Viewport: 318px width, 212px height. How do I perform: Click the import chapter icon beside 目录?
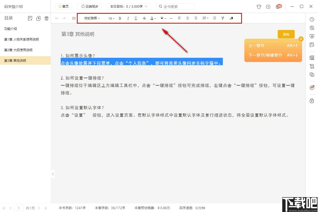point(38,18)
